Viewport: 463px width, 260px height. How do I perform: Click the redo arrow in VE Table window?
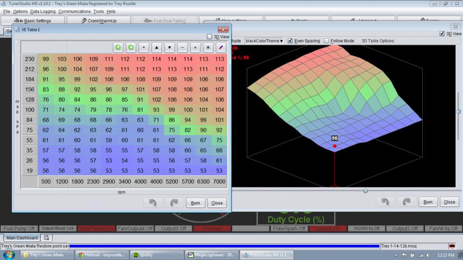[173, 203]
